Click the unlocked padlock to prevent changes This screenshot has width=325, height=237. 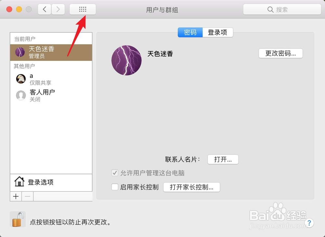(18, 219)
